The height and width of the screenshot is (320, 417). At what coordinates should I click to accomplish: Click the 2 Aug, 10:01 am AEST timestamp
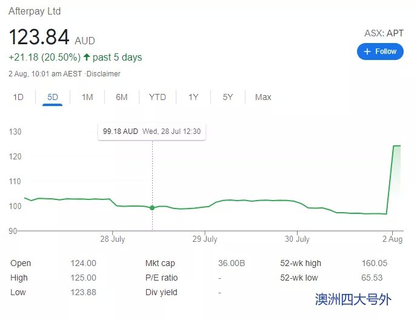click(x=45, y=74)
